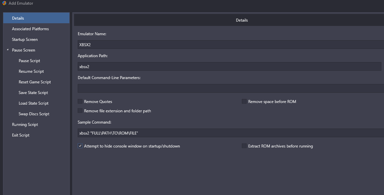
Task: Click the LaunchBox cube icon in title bar
Action: 4,3
